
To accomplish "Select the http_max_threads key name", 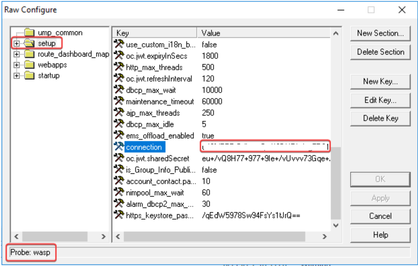I will tap(154, 67).
